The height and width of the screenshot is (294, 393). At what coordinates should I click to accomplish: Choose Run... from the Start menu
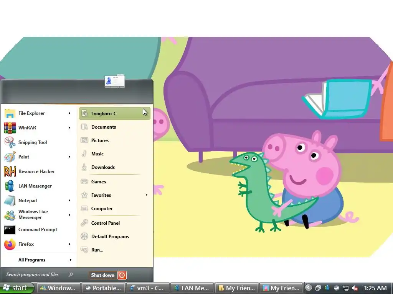coord(114,250)
